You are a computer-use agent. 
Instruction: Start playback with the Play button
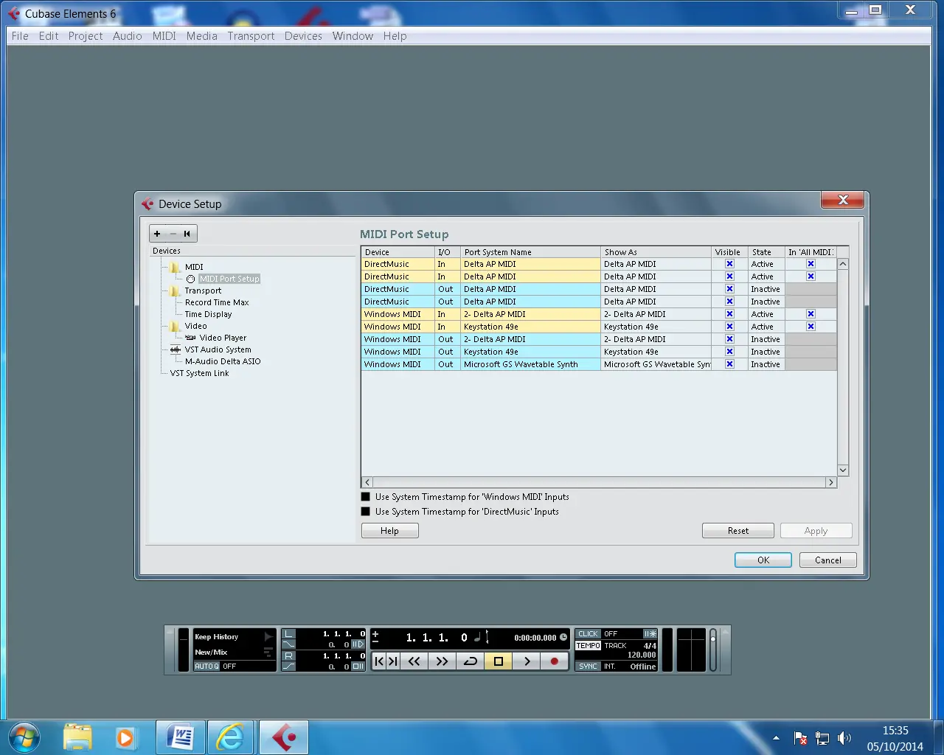coord(527,661)
